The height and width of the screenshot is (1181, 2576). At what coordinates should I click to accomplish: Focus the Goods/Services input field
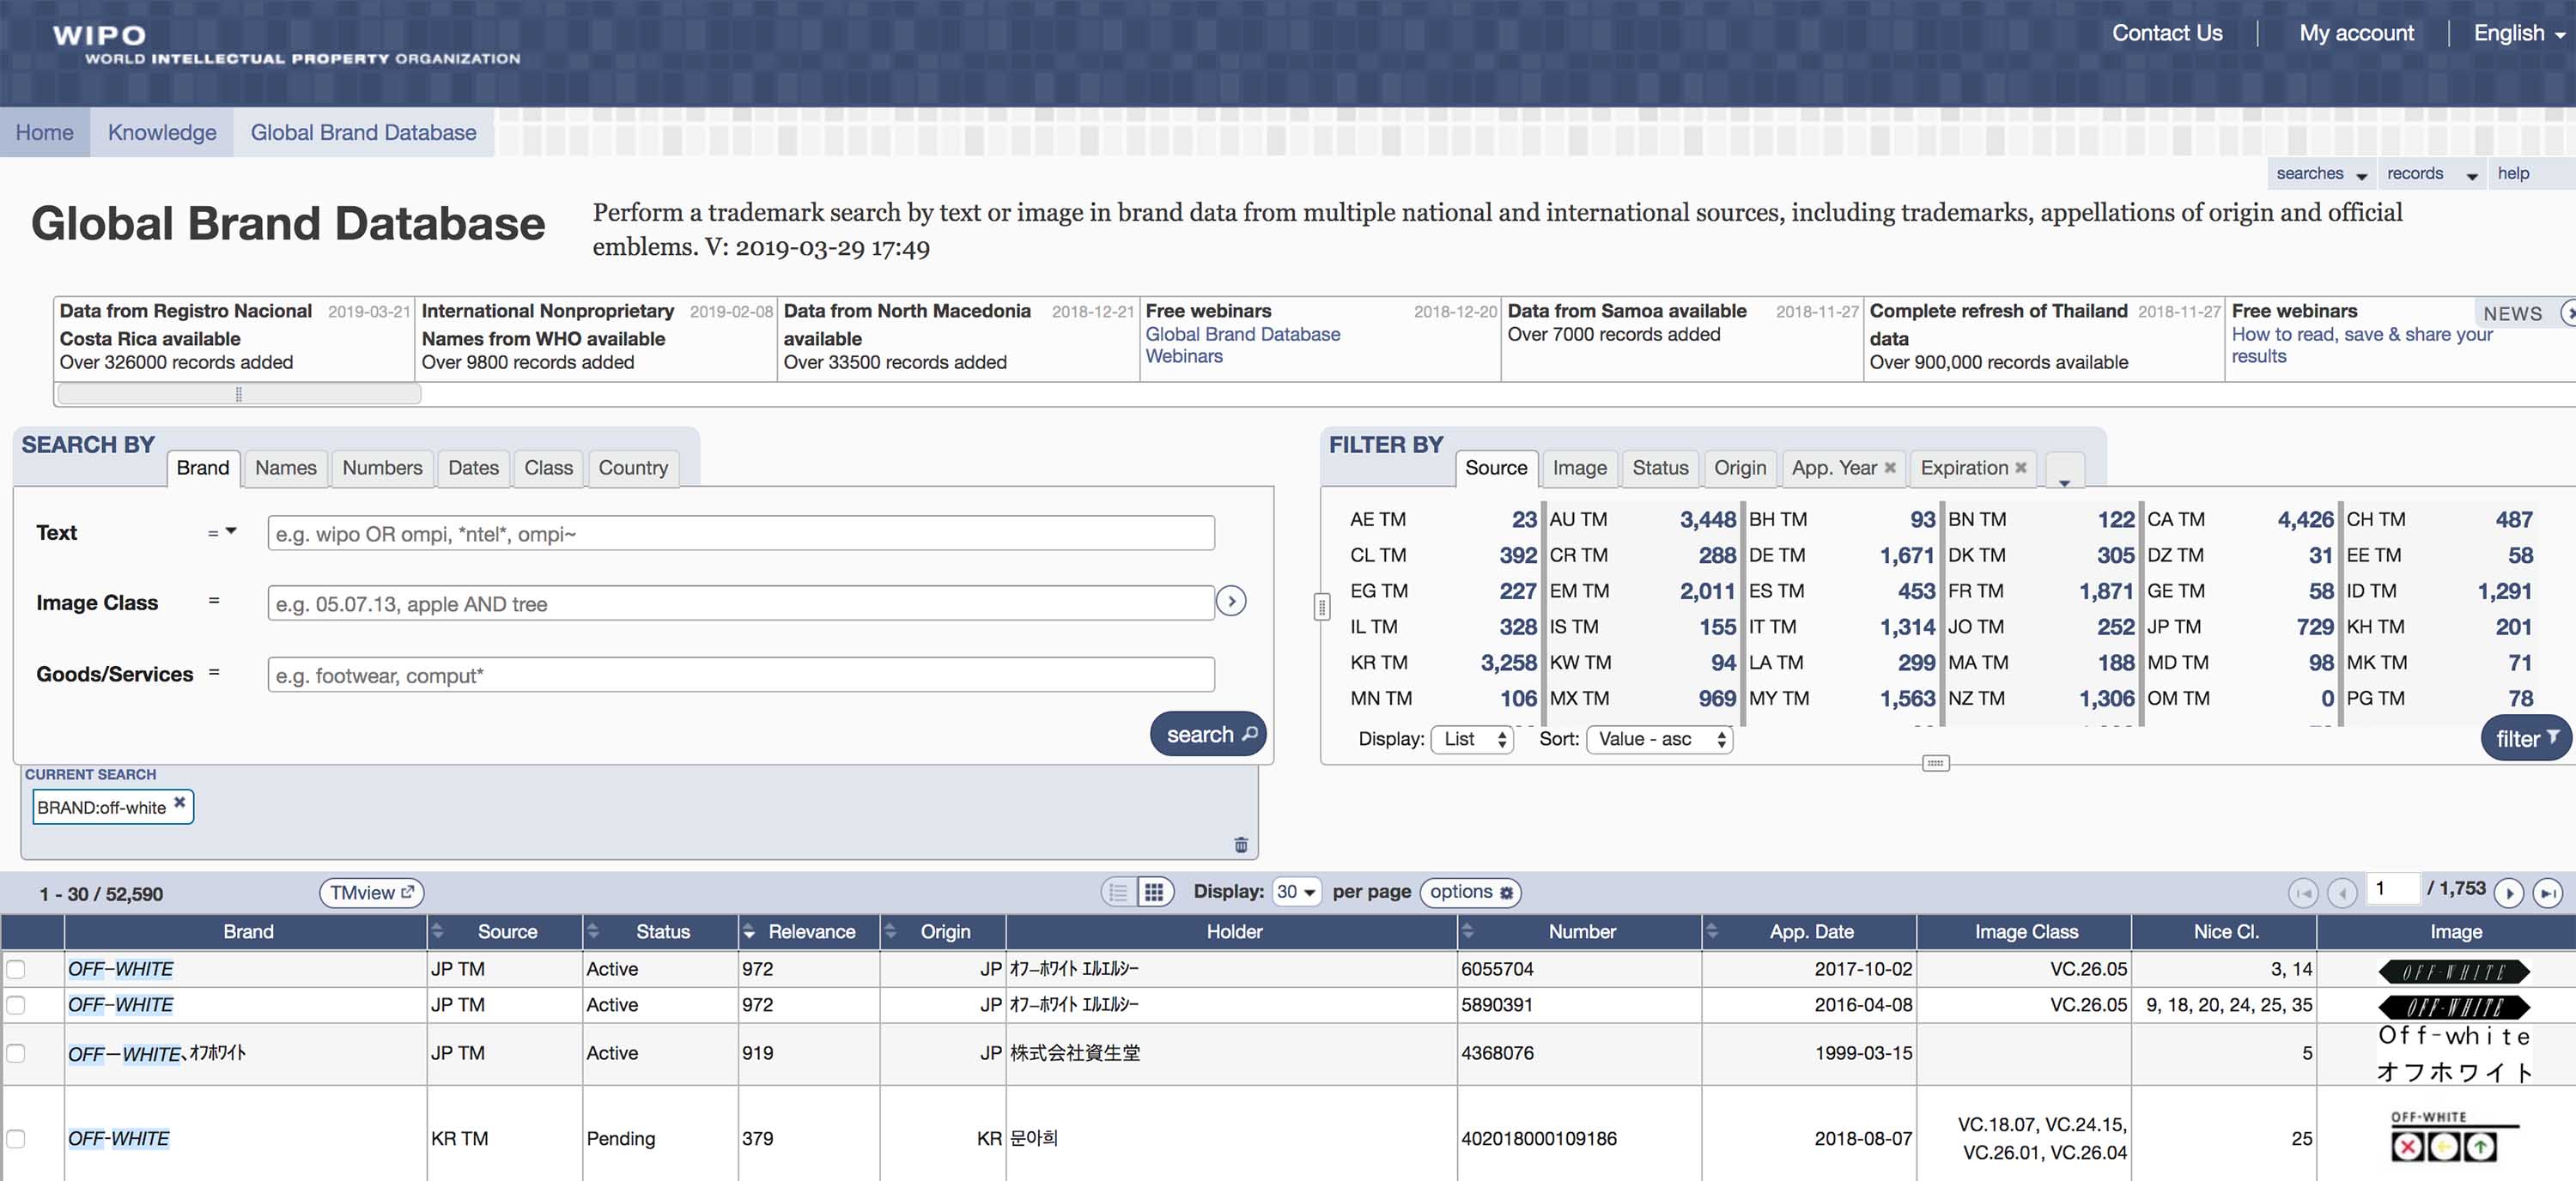741,675
